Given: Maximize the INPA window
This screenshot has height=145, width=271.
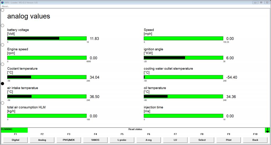Looking at the screenshot, I should [261, 2].
